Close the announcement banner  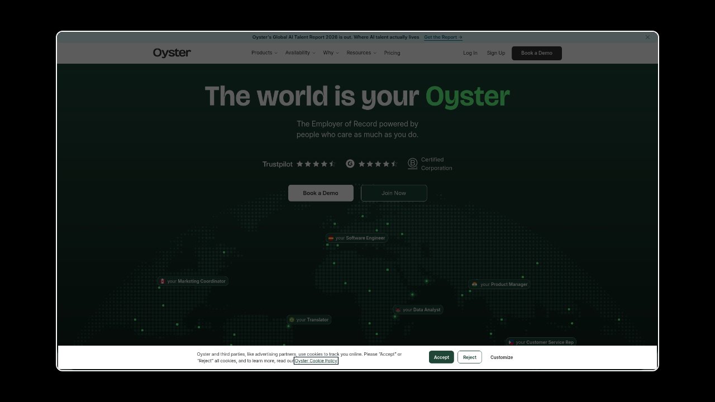tap(648, 37)
